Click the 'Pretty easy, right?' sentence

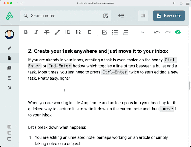(x=54, y=78)
